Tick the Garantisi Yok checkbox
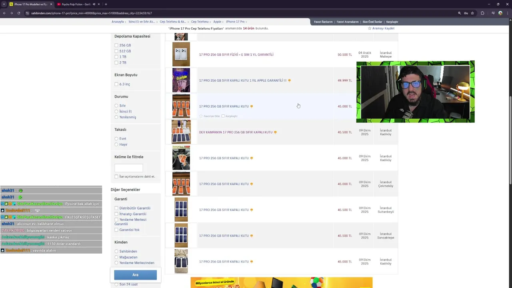 116,230
